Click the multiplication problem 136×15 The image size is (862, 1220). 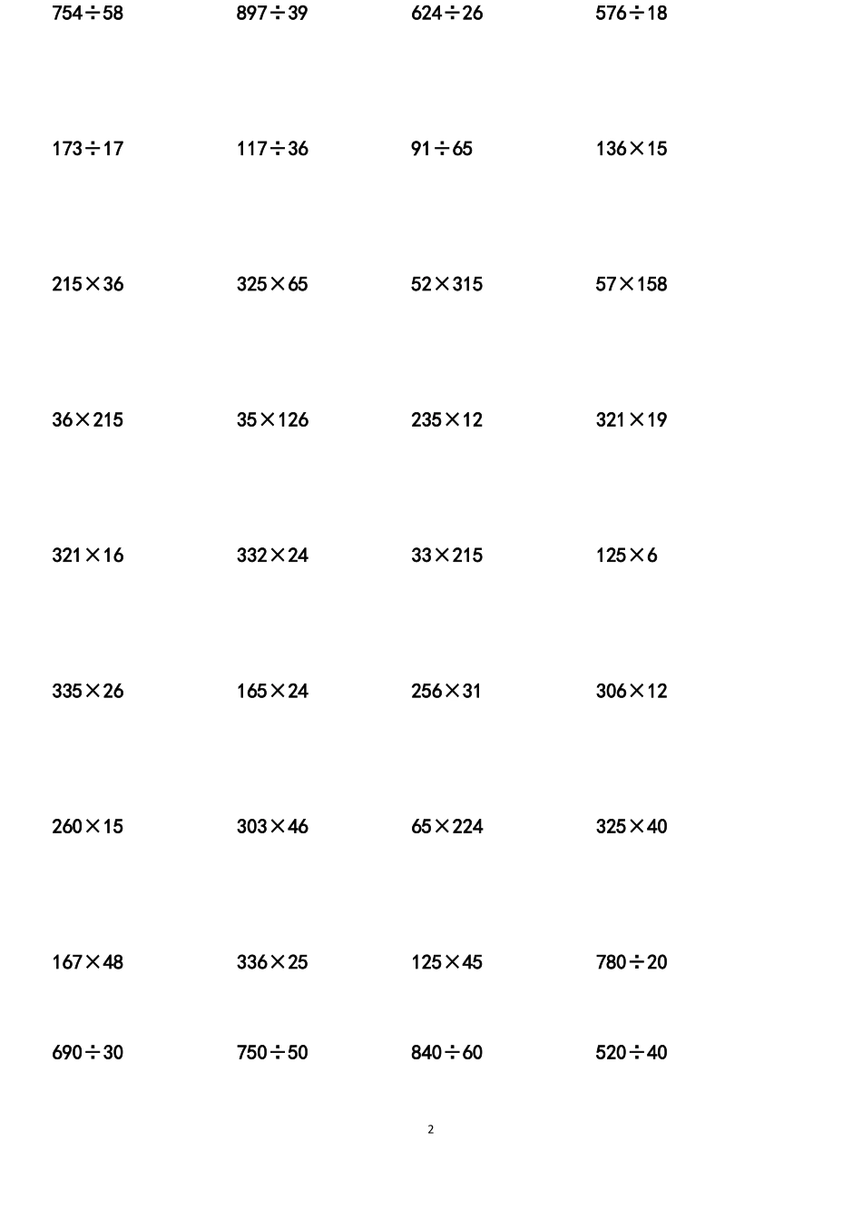click(x=632, y=149)
